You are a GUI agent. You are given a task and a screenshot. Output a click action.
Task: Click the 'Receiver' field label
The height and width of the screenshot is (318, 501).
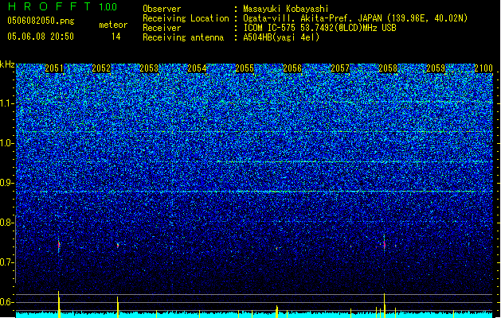pyautogui.click(x=162, y=28)
